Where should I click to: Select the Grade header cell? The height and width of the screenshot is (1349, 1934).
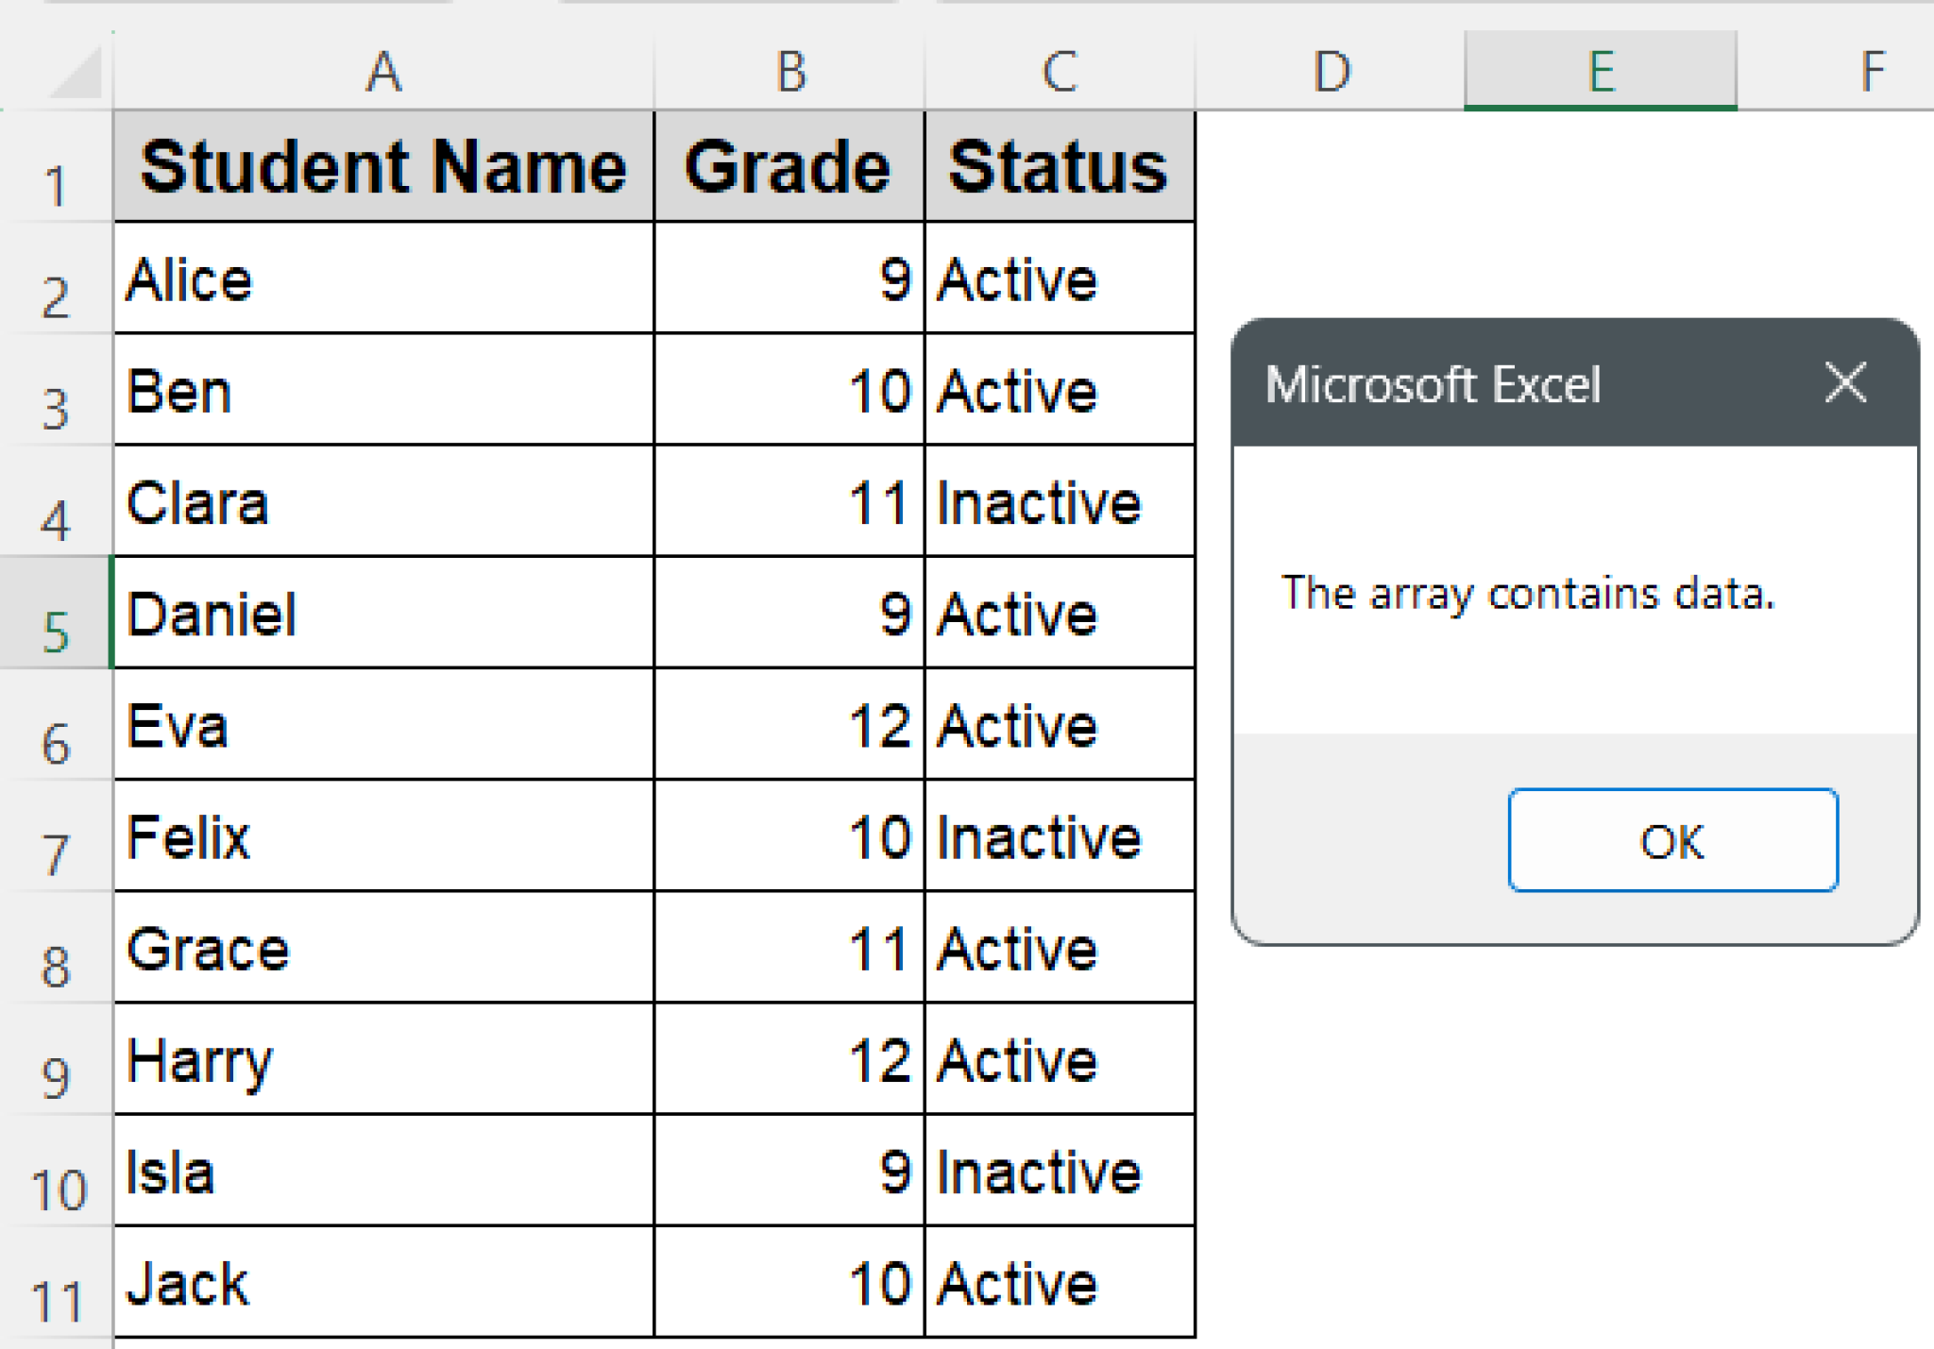tap(788, 168)
